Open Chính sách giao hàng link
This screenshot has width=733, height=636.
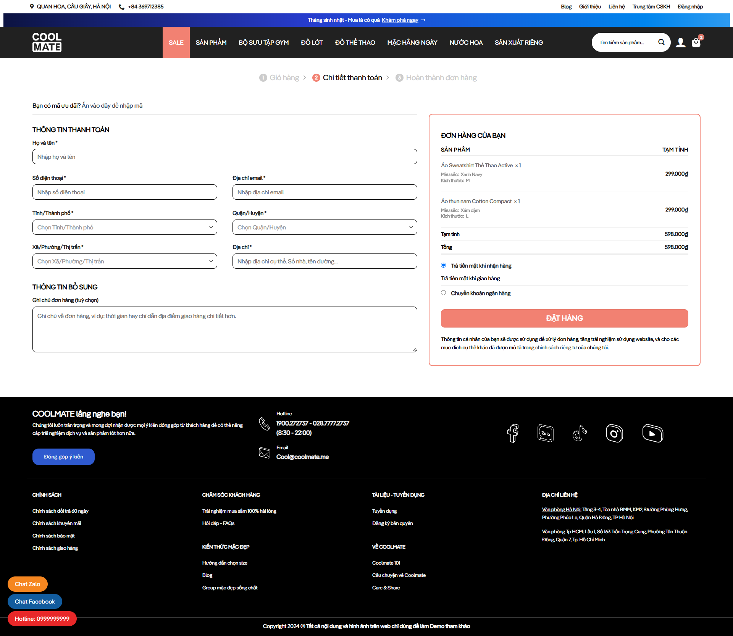[55, 548]
